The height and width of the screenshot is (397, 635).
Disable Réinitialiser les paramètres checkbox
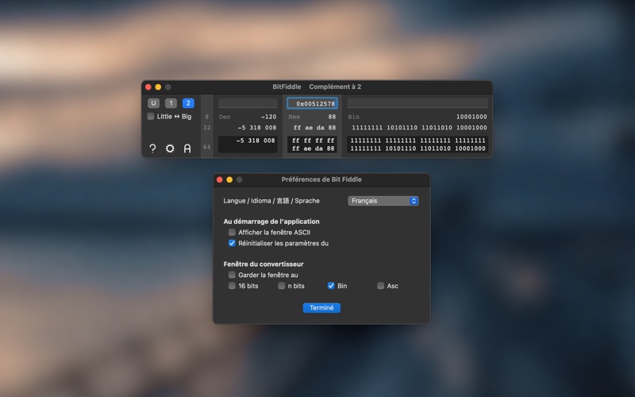[x=232, y=243]
